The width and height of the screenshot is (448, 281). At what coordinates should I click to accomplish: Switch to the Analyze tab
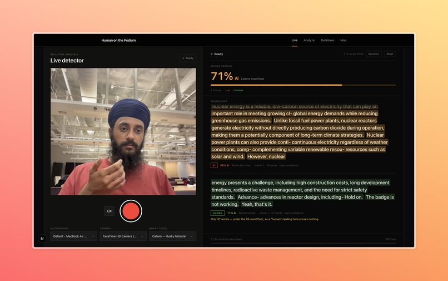point(309,41)
